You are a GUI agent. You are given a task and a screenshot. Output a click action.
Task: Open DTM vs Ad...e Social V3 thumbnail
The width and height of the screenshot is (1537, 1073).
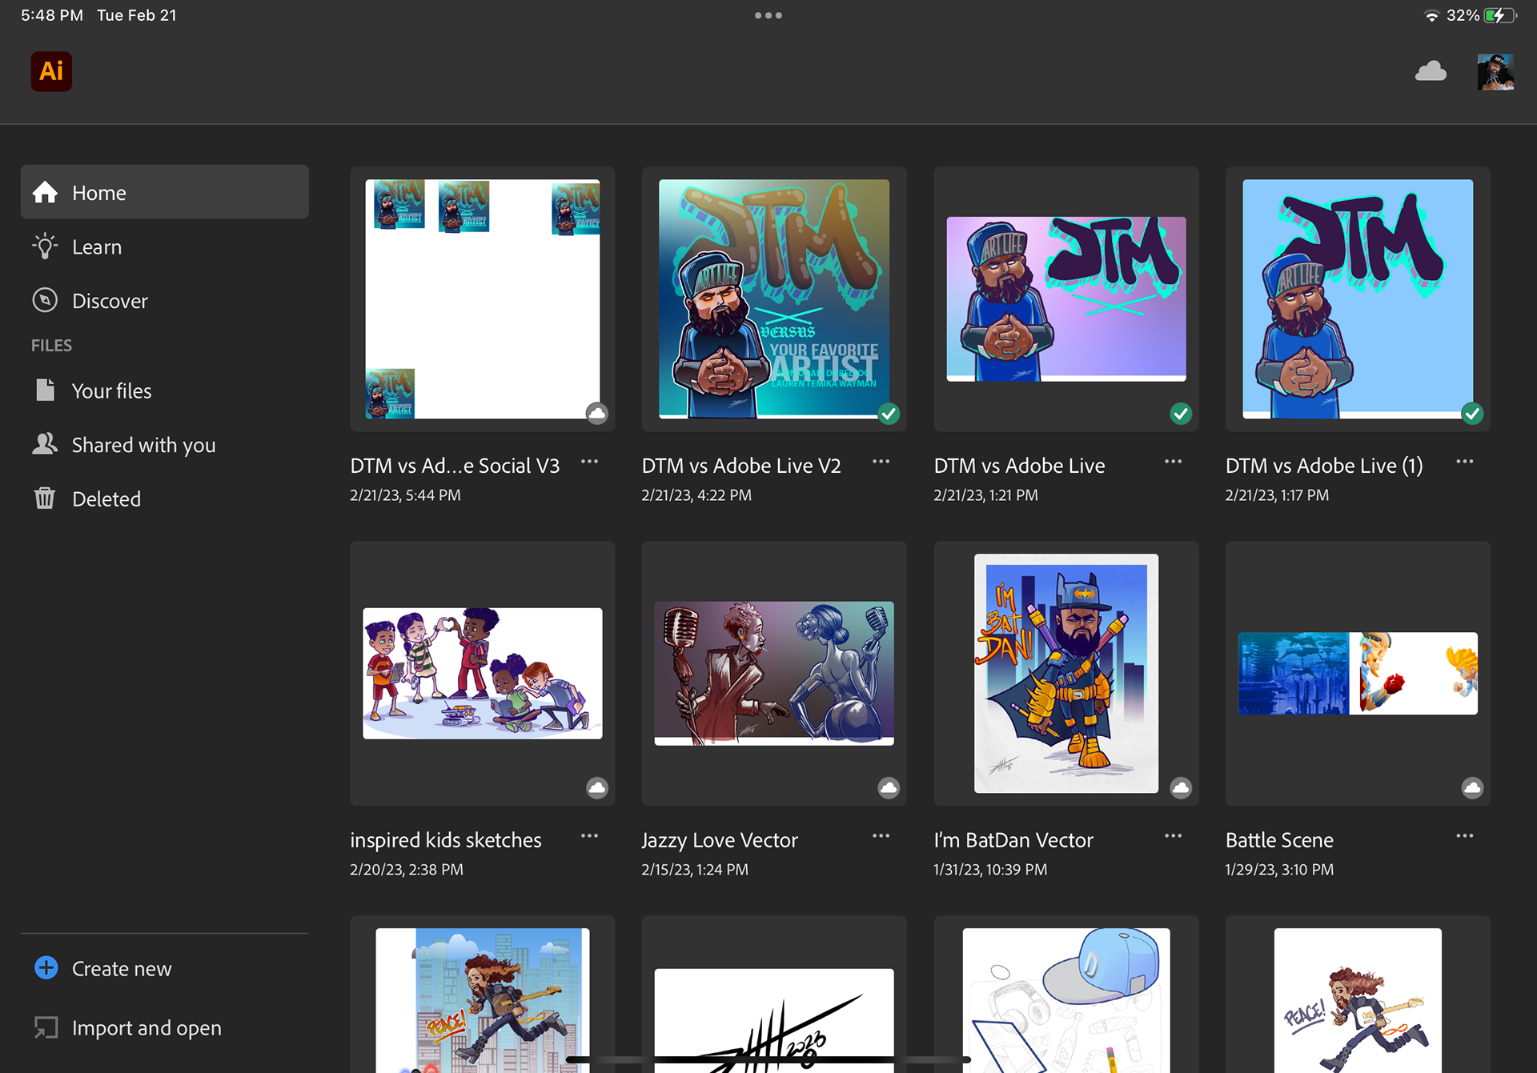pyautogui.click(x=482, y=299)
